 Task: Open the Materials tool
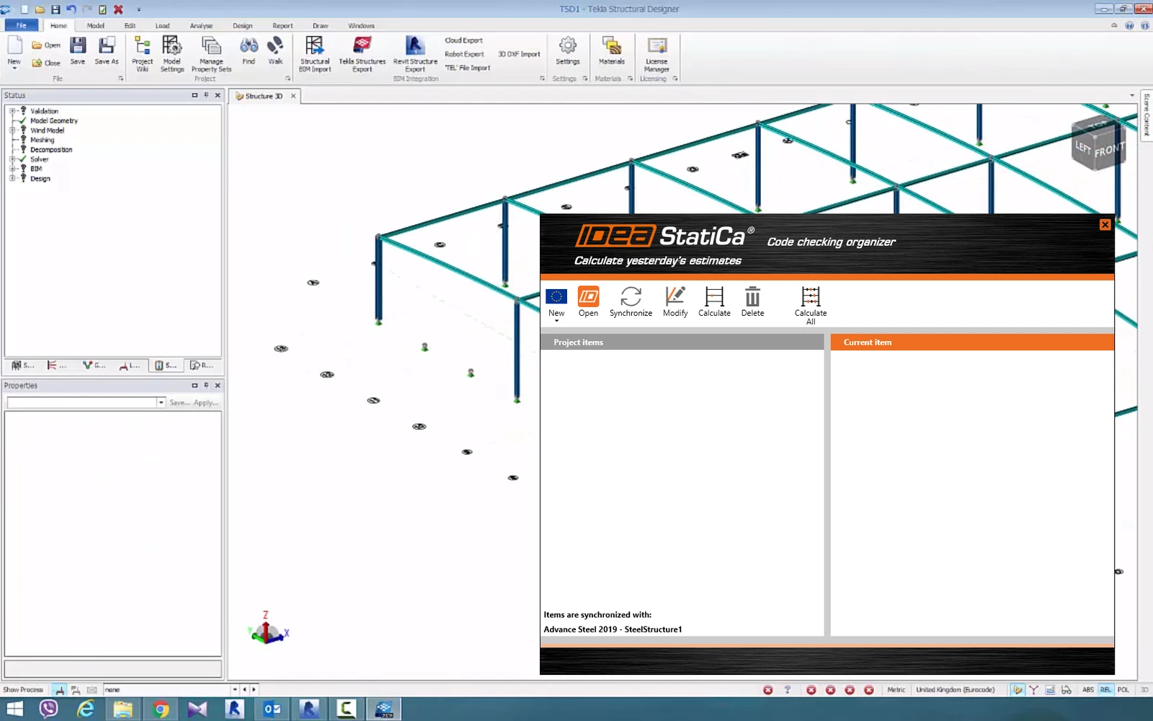(612, 50)
